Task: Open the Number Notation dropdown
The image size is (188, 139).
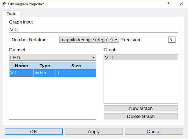Action: pyautogui.click(x=89, y=40)
